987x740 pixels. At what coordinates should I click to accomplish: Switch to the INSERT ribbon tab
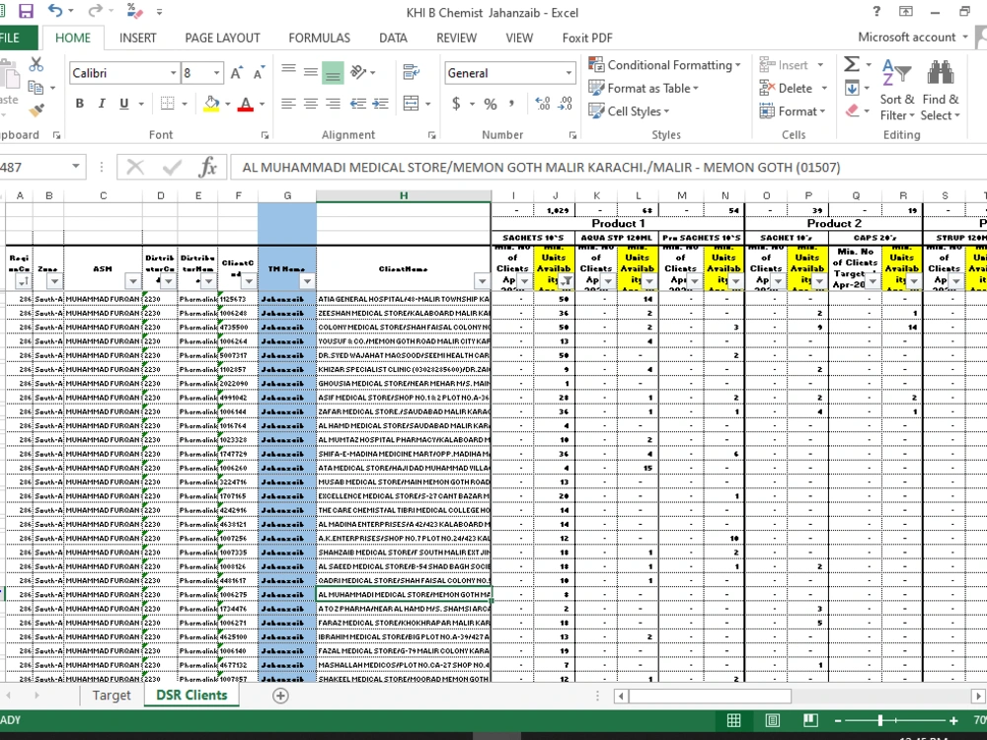coord(138,37)
